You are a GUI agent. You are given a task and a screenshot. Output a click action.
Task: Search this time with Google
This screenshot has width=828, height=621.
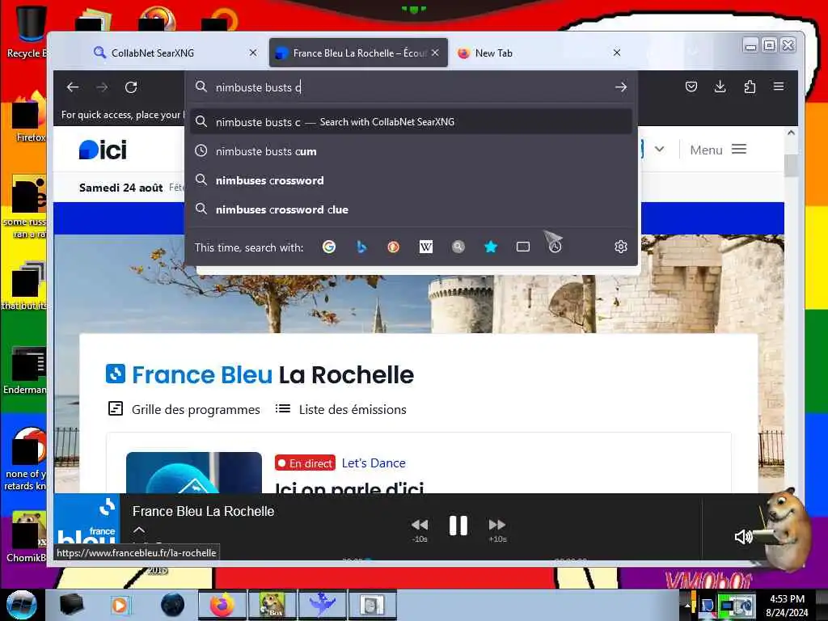point(329,247)
